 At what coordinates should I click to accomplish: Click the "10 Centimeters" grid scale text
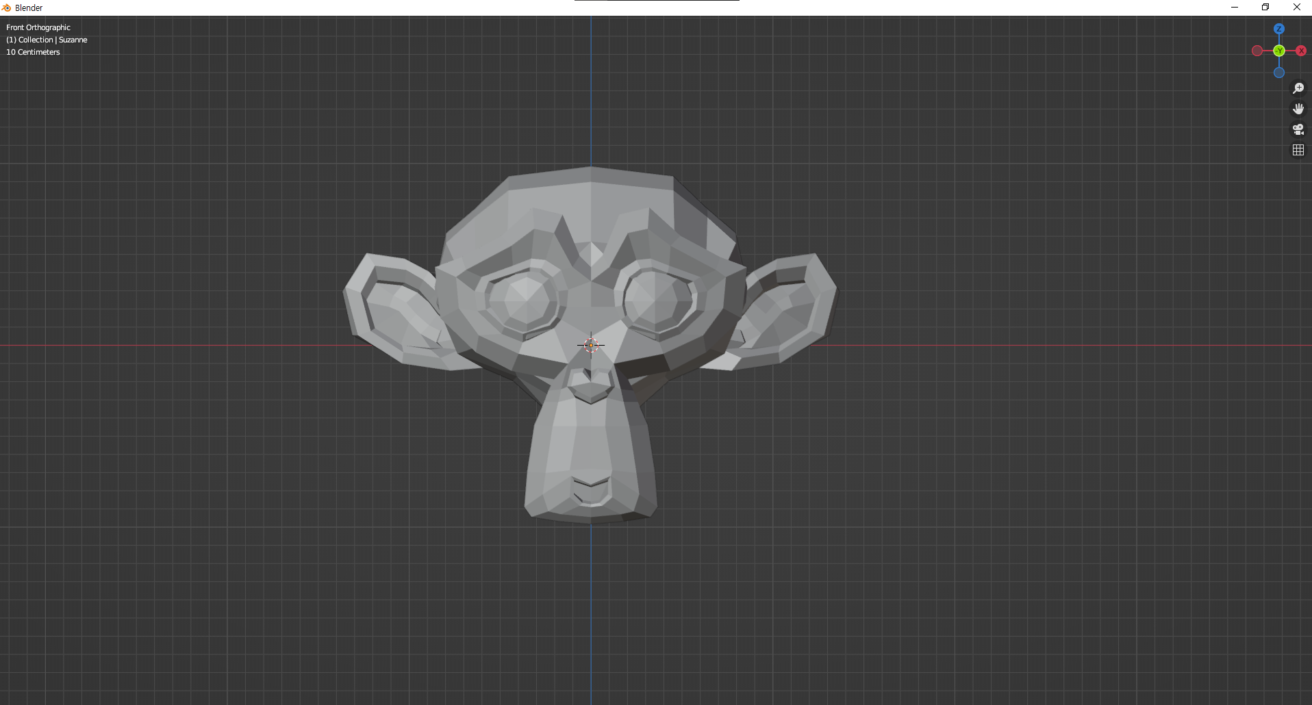pos(33,52)
